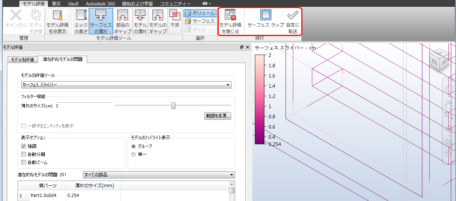
Task: Click the ViewCube 前 front face
Action: click(x=434, y=61)
